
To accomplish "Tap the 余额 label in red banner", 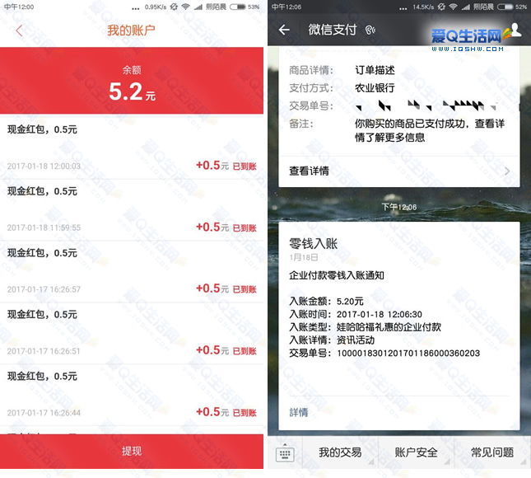I will coord(132,70).
